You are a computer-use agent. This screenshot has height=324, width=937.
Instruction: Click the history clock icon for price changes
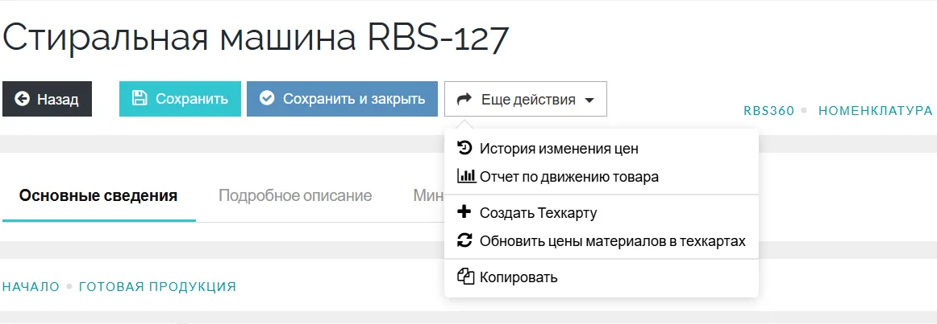(464, 148)
